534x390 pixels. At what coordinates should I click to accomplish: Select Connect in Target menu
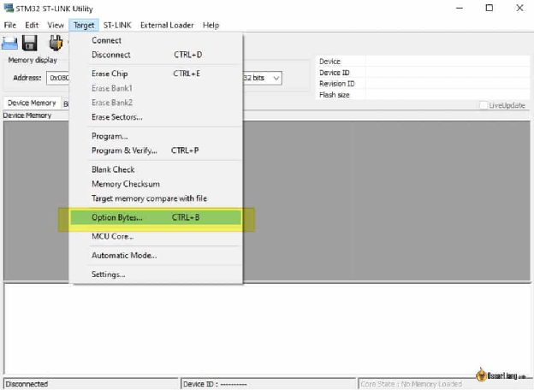pyautogui.click(x=156, y=40)
